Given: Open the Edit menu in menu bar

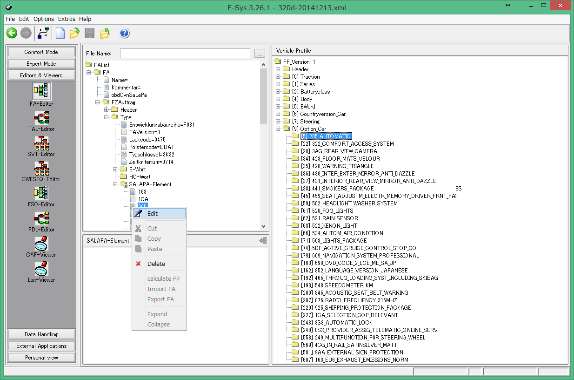Looking at the screenshot, I should (24, 19).
